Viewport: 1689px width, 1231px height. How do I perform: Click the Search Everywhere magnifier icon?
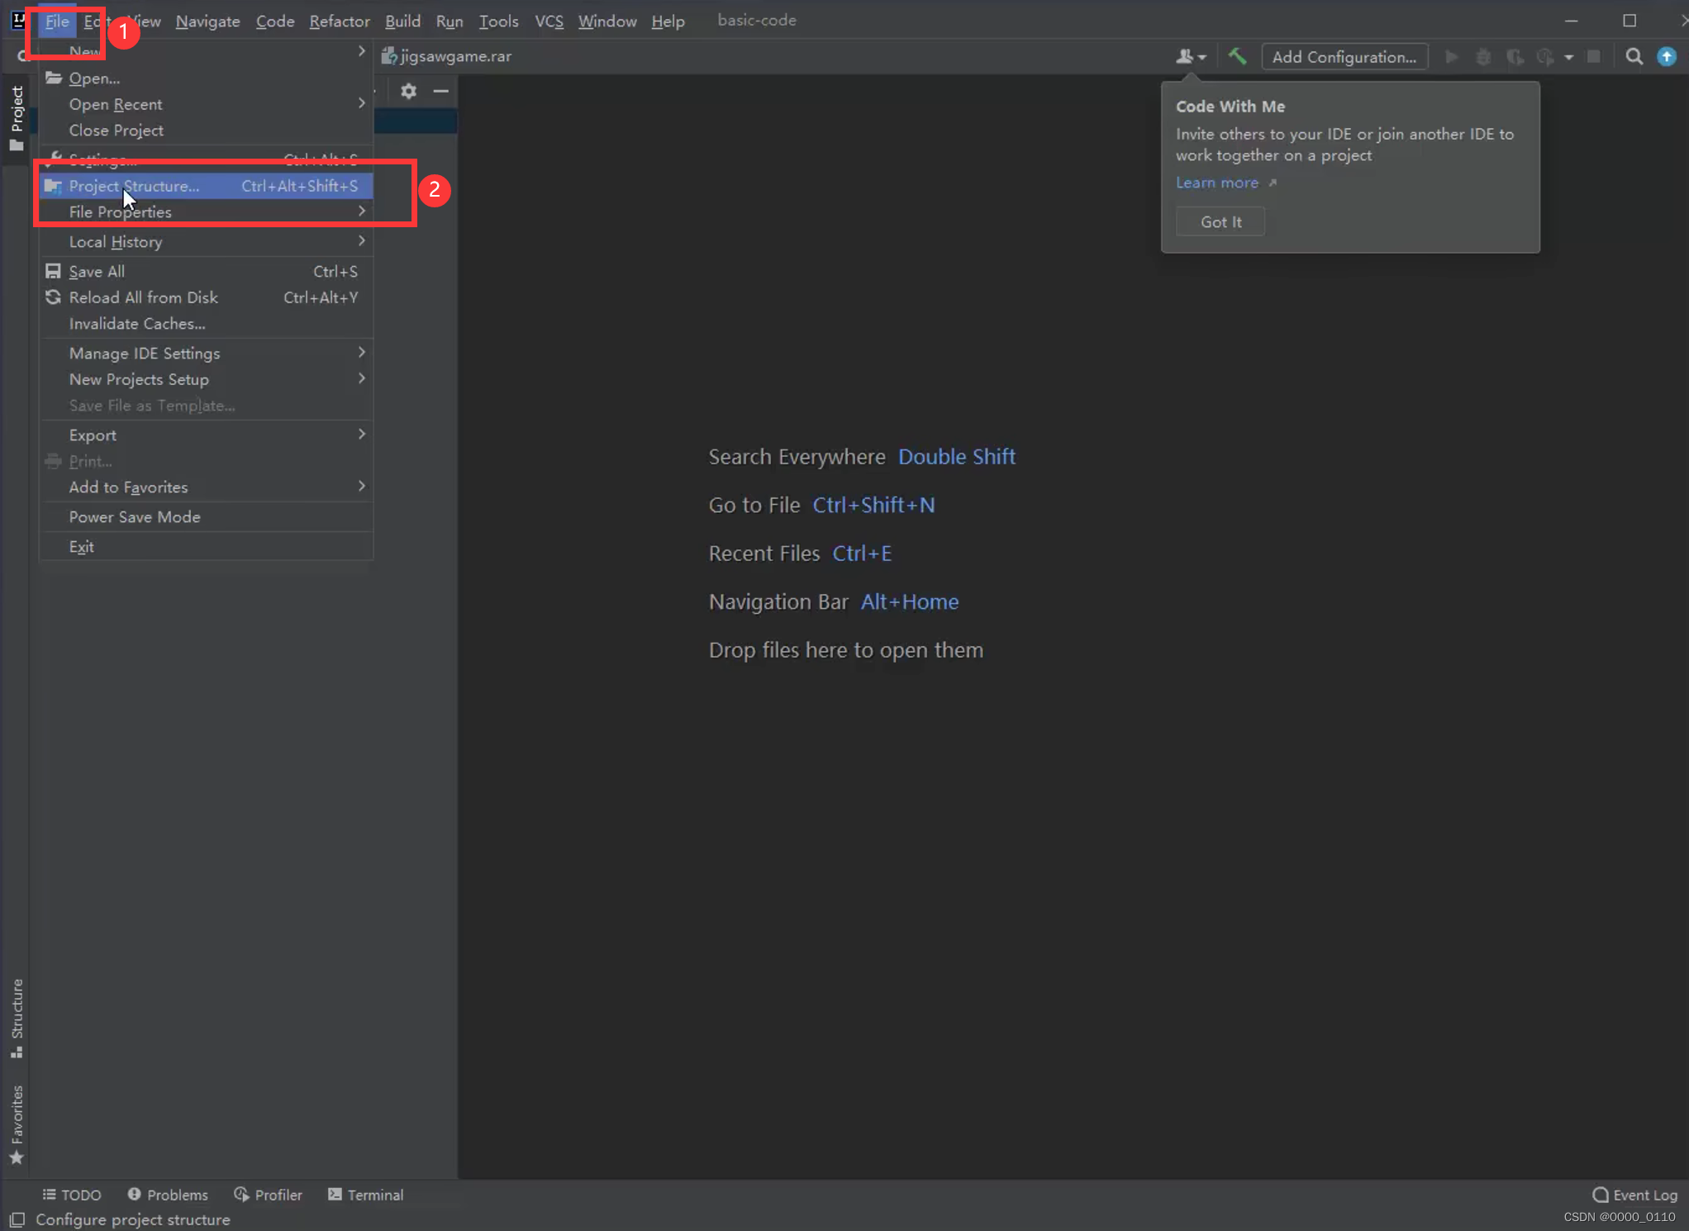click(x=1634, y=56)
